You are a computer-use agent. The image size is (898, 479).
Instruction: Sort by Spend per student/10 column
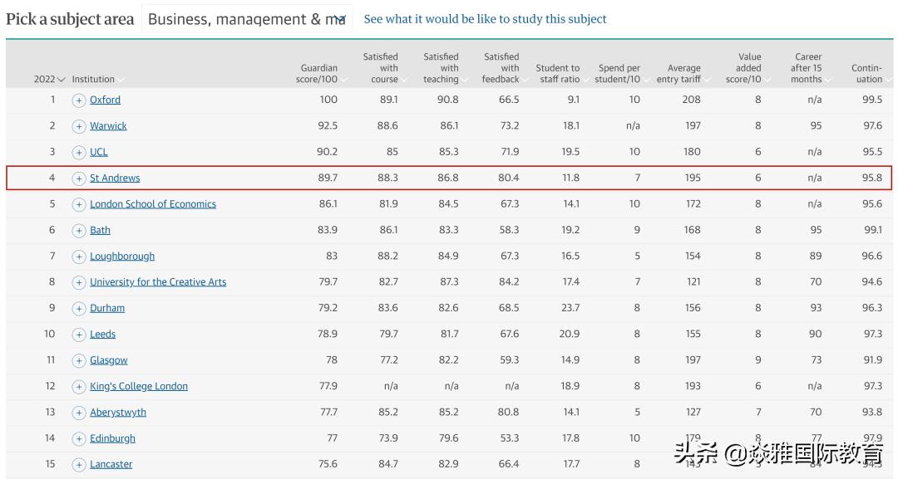(622, 74)
